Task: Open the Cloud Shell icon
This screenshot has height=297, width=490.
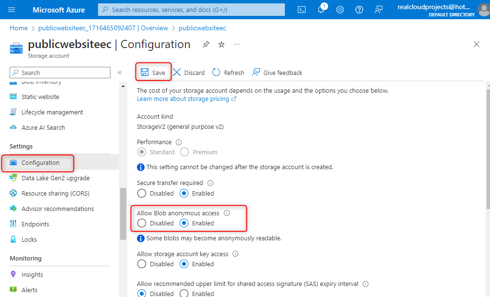Action: [302, 10]
